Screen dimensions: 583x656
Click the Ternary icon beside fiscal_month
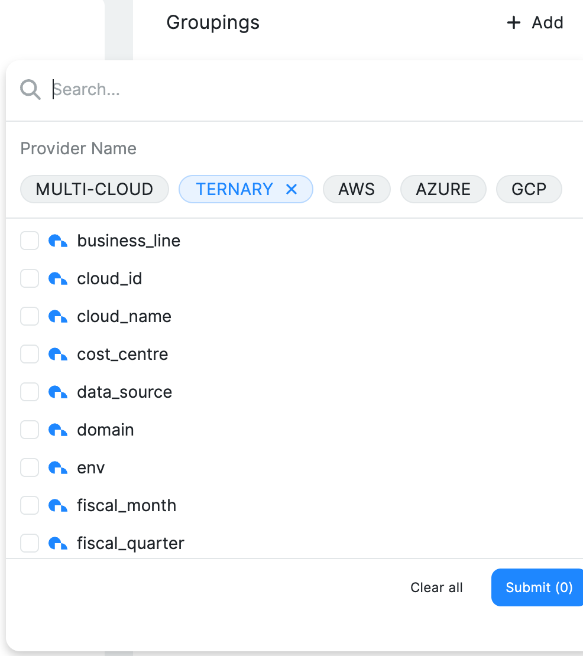pyautogui.click(x=58, y=505)
